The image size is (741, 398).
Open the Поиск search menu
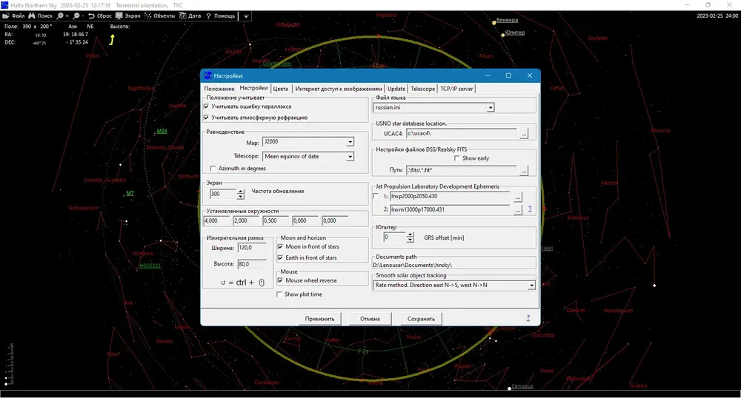tap(40, 16)
